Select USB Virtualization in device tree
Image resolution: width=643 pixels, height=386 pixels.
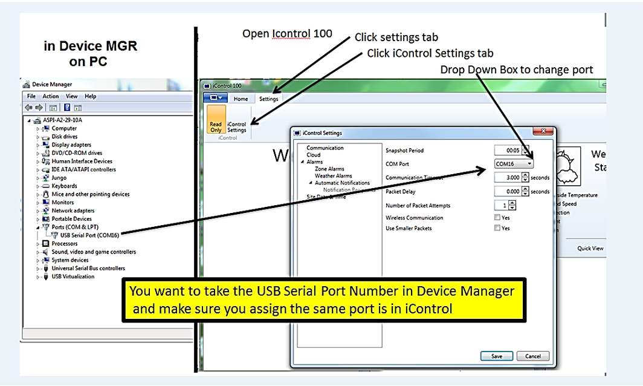pos(73,276)
